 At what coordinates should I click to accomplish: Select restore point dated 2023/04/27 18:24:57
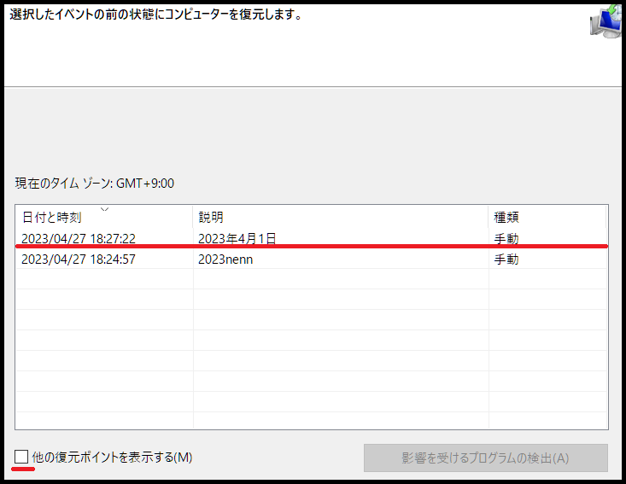[312, 259]
